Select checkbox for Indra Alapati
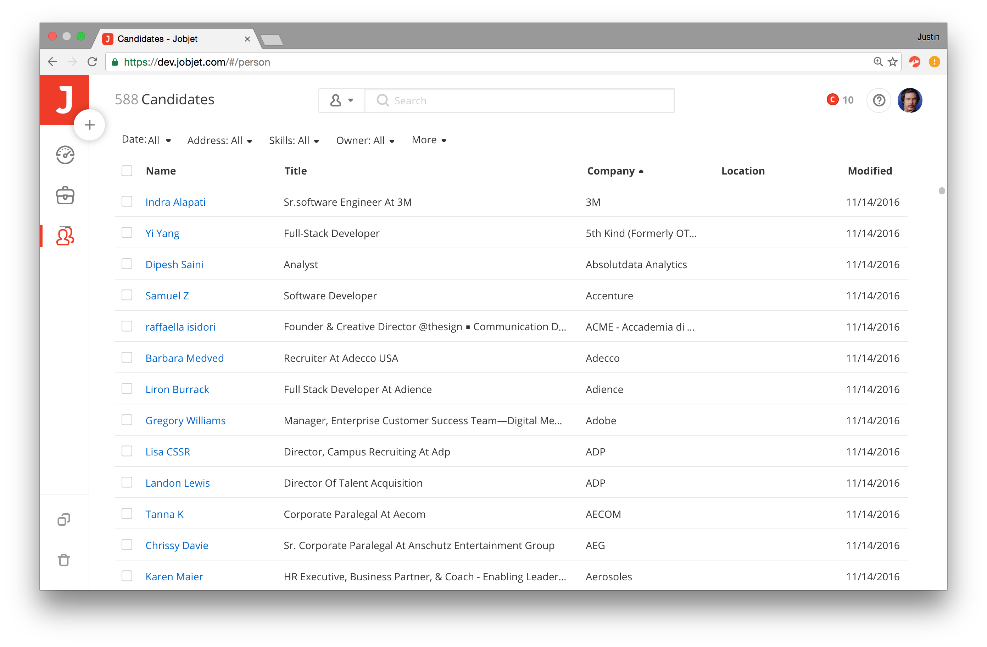987x647 pixels. point(127,202)
